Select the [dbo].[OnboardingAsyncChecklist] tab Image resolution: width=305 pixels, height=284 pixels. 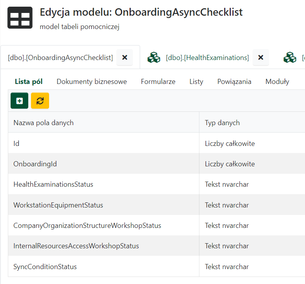tap(60, 58)
